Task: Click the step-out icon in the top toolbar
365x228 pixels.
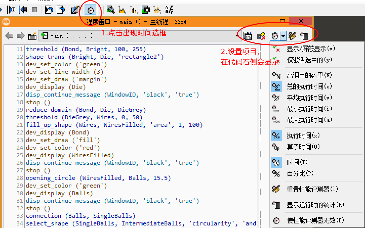Action: tap(23, 10)
